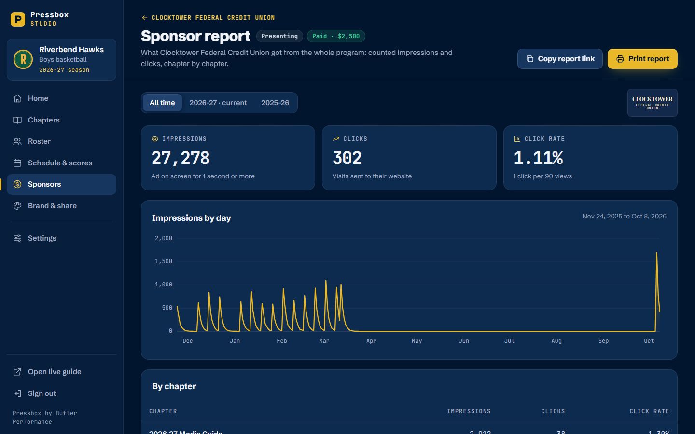Click the back arrow beside Clocktower Federal

[x=144, y=18]
